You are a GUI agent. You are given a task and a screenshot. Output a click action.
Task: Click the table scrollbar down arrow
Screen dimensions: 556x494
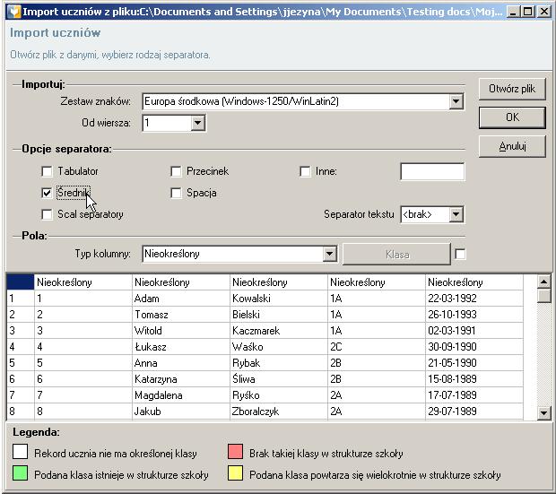(544, 412)
